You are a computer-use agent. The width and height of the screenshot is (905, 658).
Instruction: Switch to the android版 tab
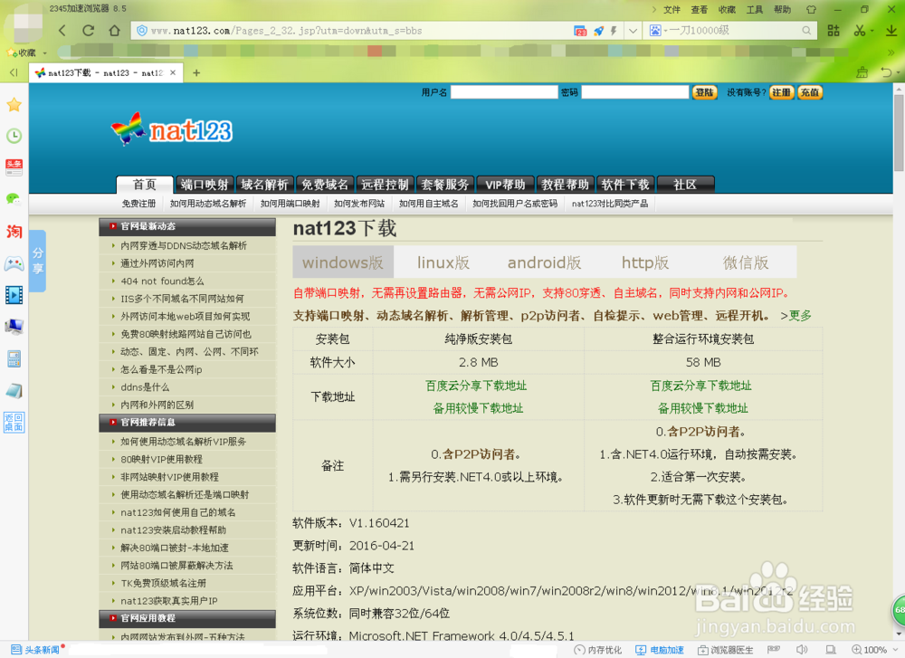(544, 262)
